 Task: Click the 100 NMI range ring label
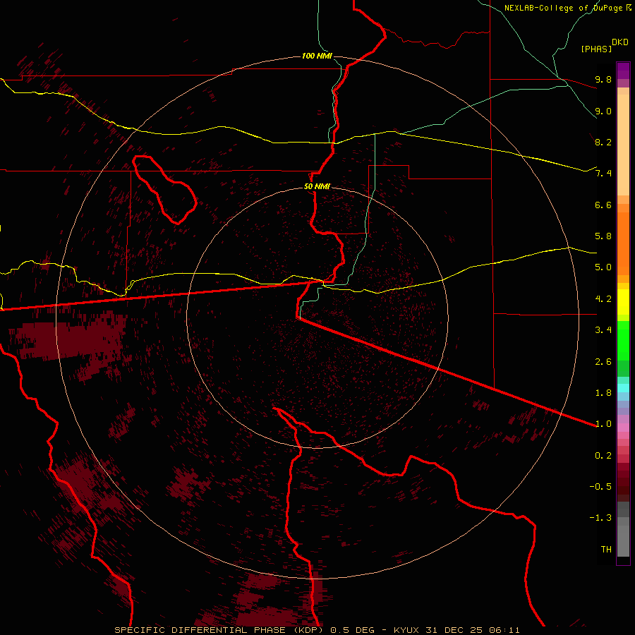pos(317,56)
